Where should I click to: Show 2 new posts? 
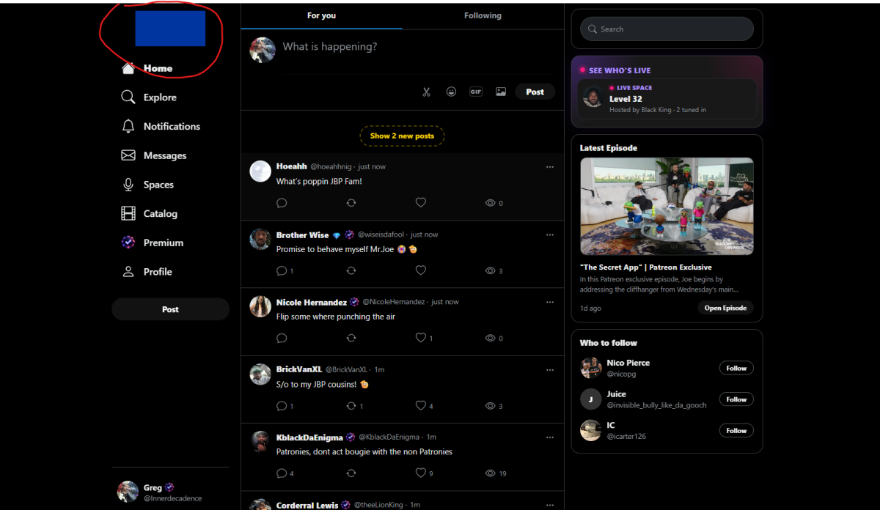(x=402, y=136)
